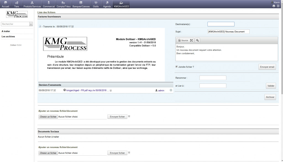The width and height of the screenshot is (283, 162).
Task: Click the print icon in top-right corner
Action: click(274, 6)
